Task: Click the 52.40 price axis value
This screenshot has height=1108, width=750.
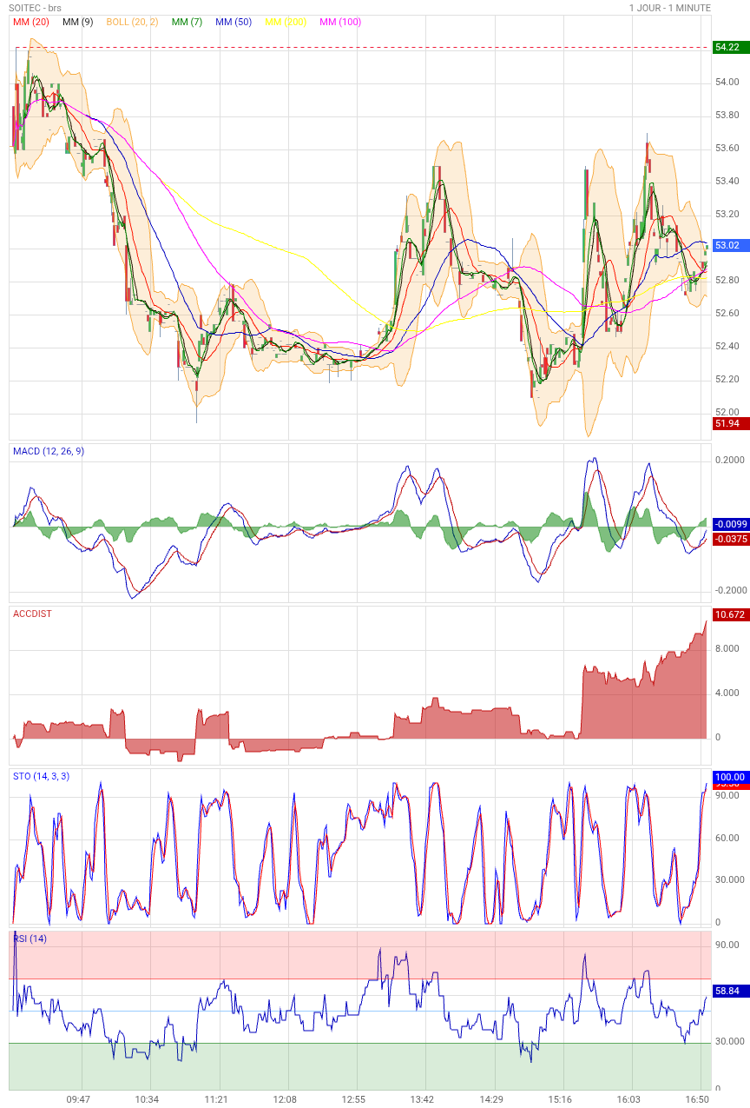Action: pos(727,347)
